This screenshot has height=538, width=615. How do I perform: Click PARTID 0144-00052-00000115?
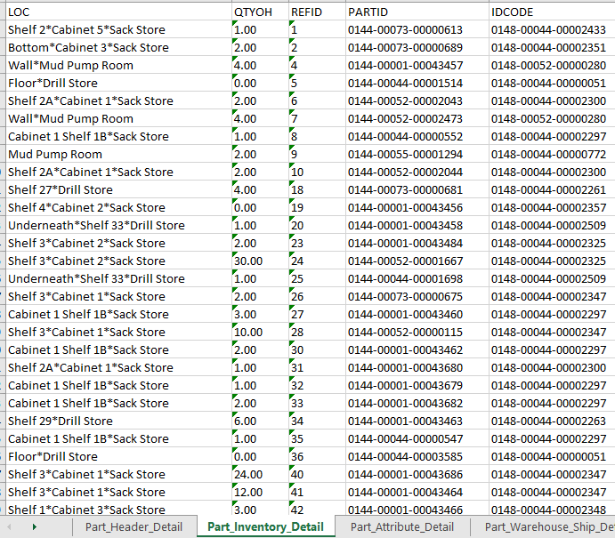click(x=417, y=332)
